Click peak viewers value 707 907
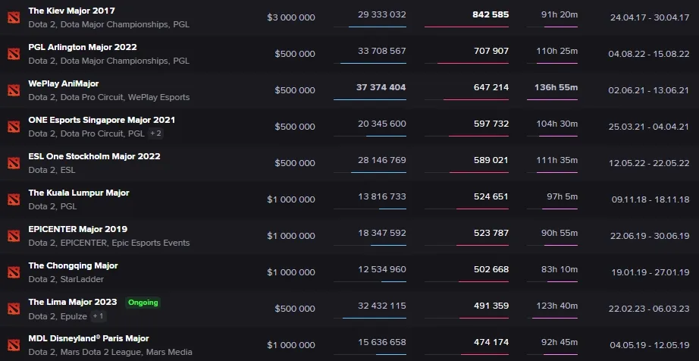This screenshot has height=361, width=699. pos(491,52)
